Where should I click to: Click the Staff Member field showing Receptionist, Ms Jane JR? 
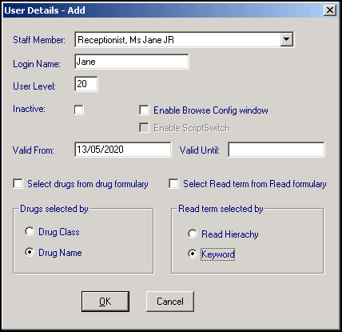(x=184, y=39)
